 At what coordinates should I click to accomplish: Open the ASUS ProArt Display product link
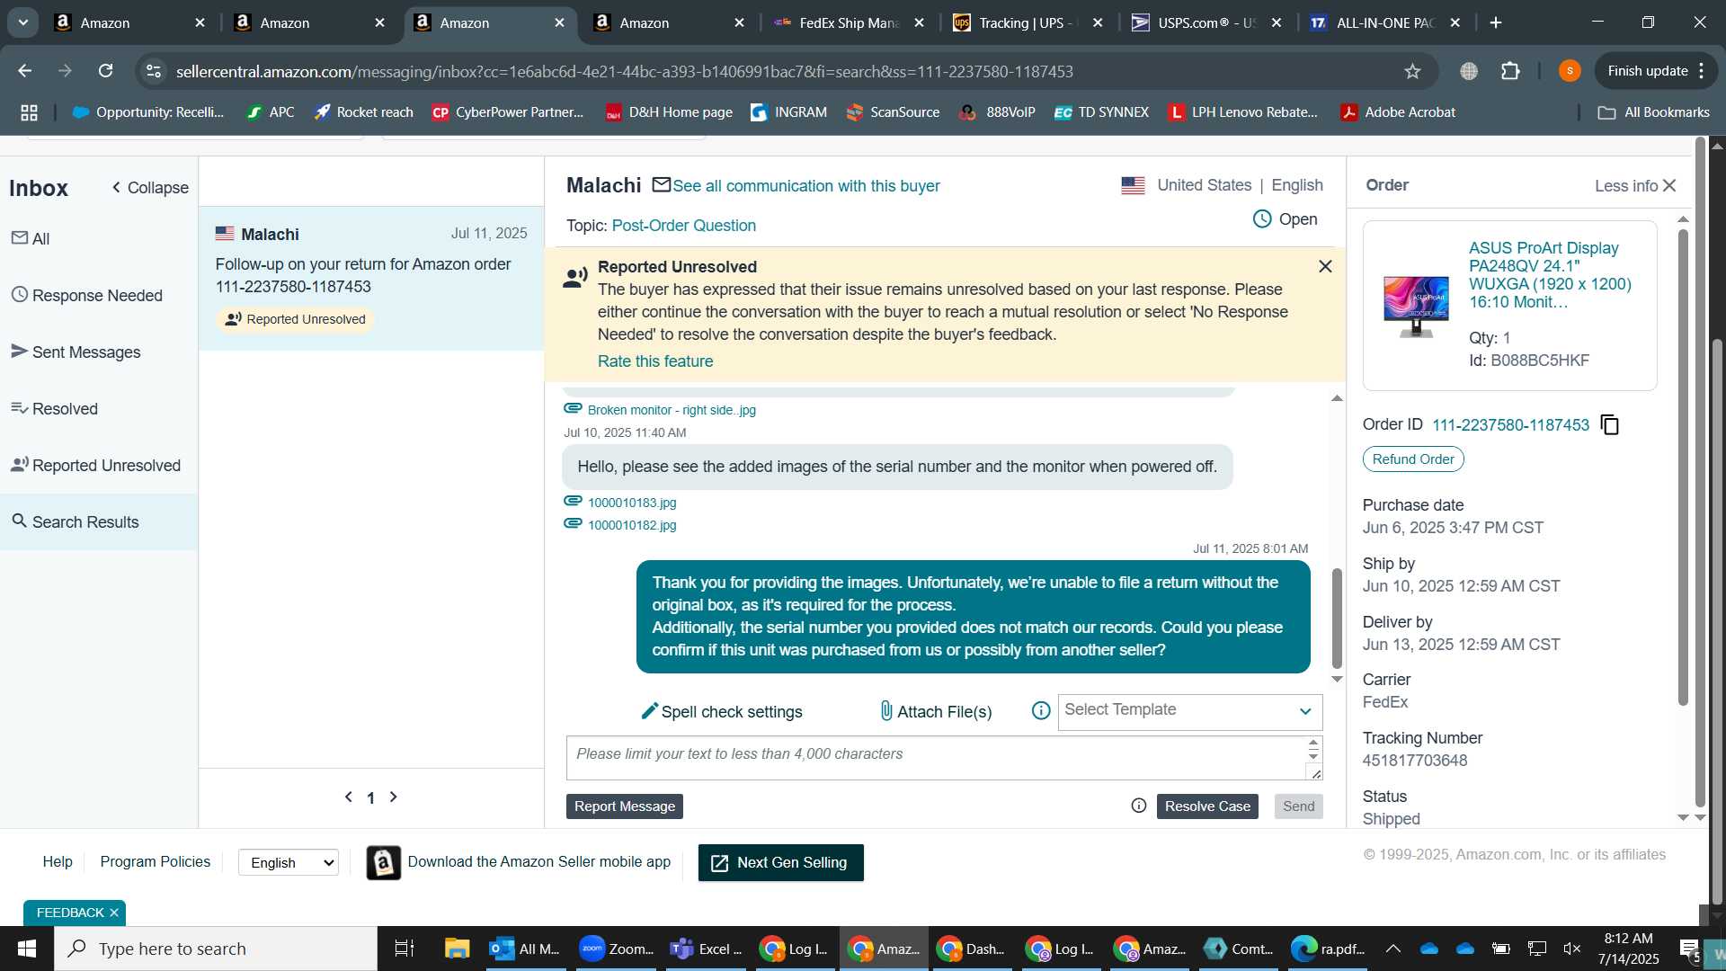1550,275
